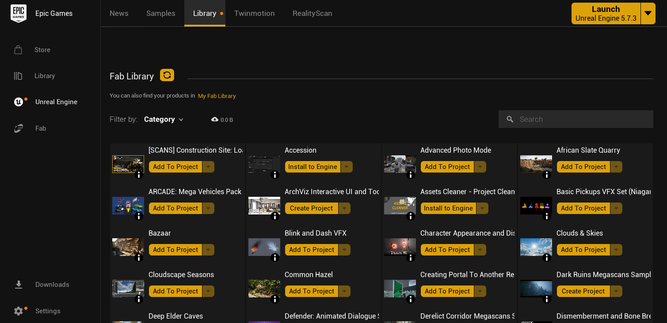Show info icon for Blink and Dash VFX
The width and height of the screenshot is (667, 323).
[x=275, y=258]
